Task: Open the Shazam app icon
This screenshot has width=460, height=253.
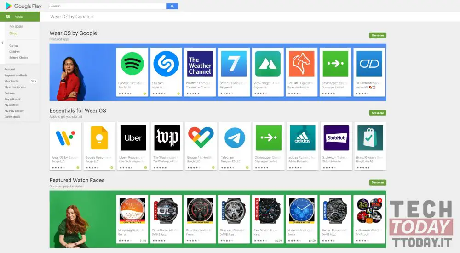Action: point(166,64)
